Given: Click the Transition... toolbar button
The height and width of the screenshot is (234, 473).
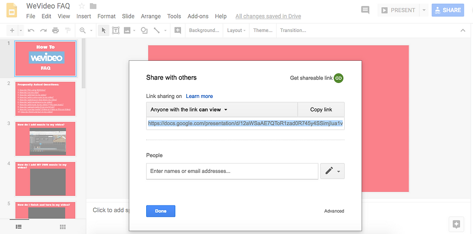Looking at the screenshot, I should point(293,30).
